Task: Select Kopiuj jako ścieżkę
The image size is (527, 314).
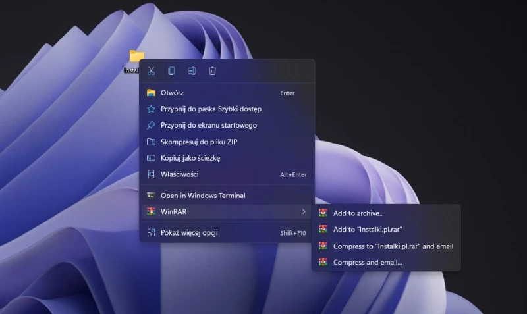Action: (x=227, y=158)
